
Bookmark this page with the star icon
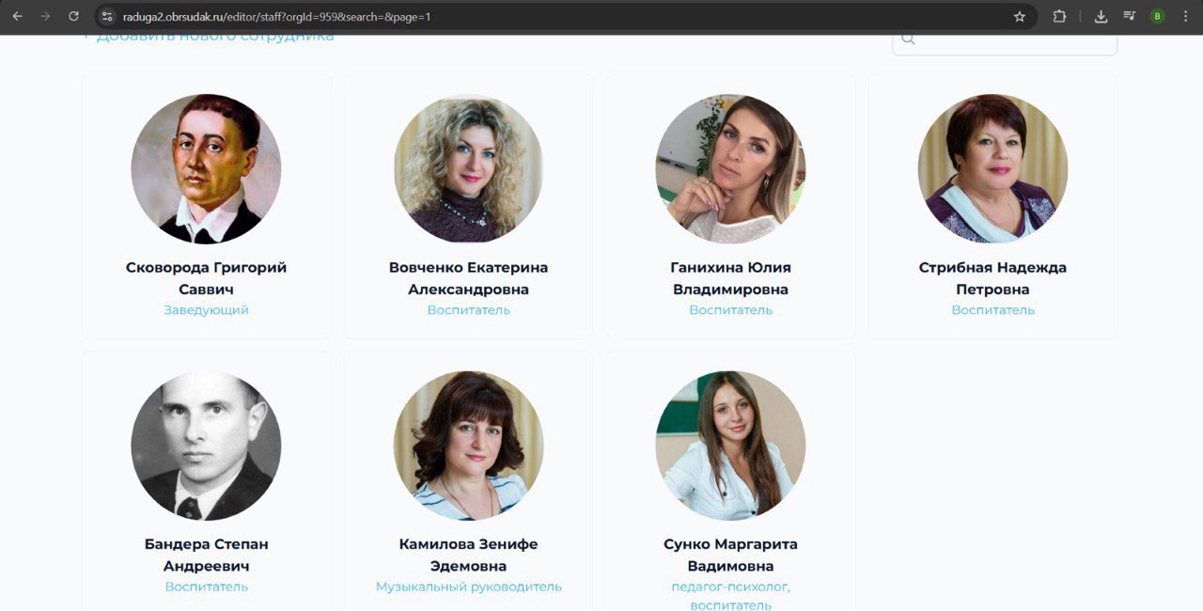[1020, 16]
